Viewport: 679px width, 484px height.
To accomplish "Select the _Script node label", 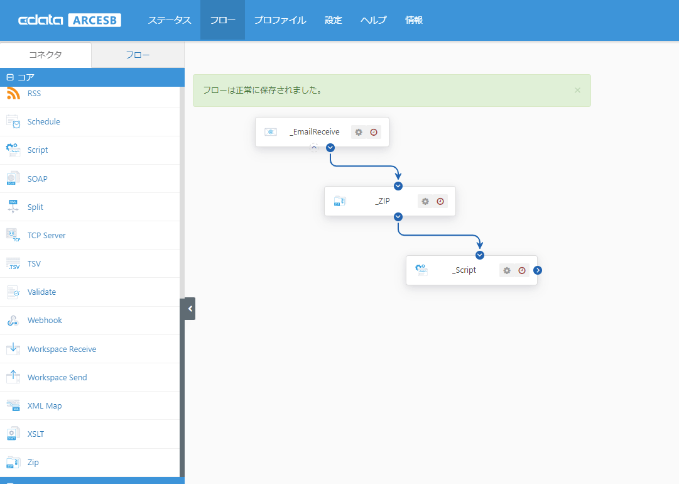I will tap(464, 270).
